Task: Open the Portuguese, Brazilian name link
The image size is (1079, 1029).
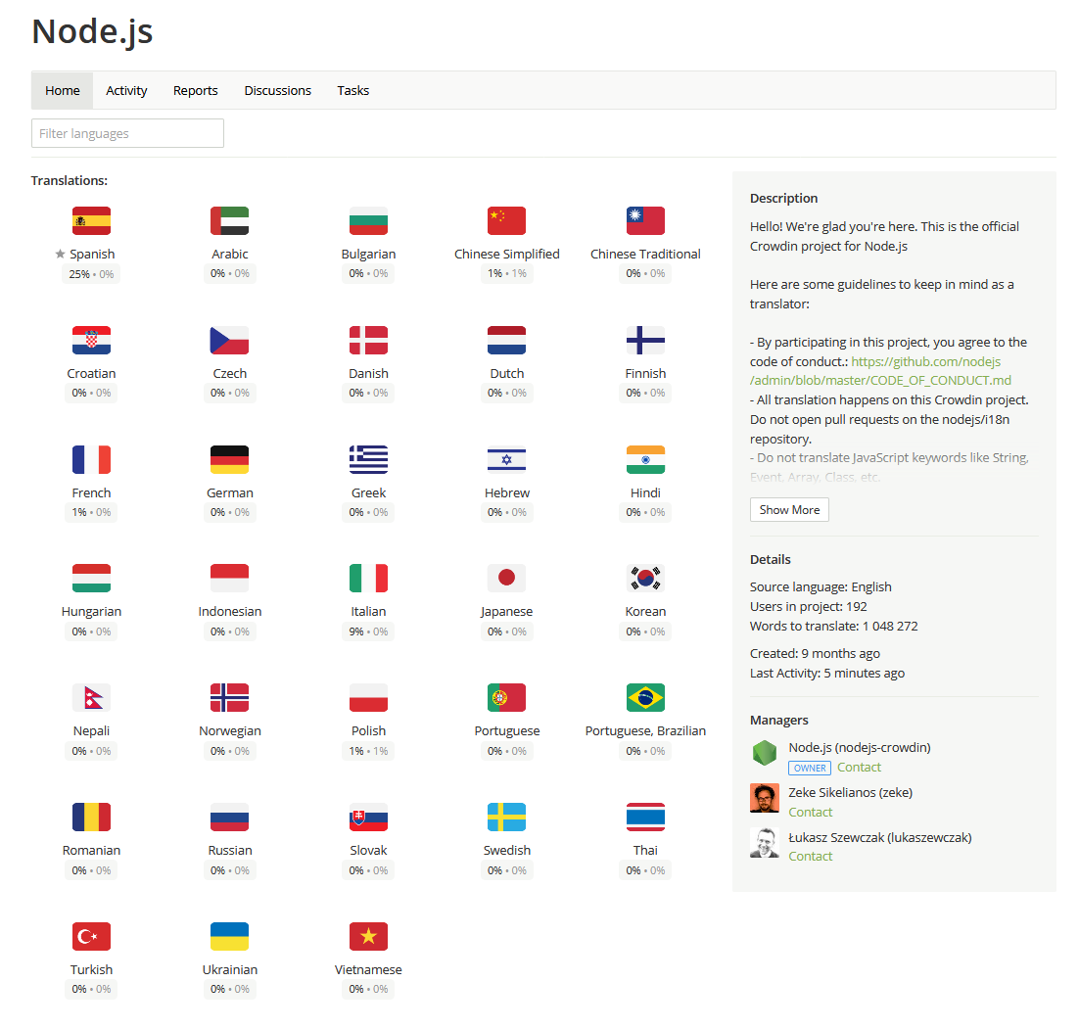Action: click(645, 731)
